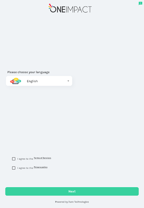The height and width of the screenshot is (208, 144).
Task: Tap the yellow Salut speech bubble
Action: [16, 79]
